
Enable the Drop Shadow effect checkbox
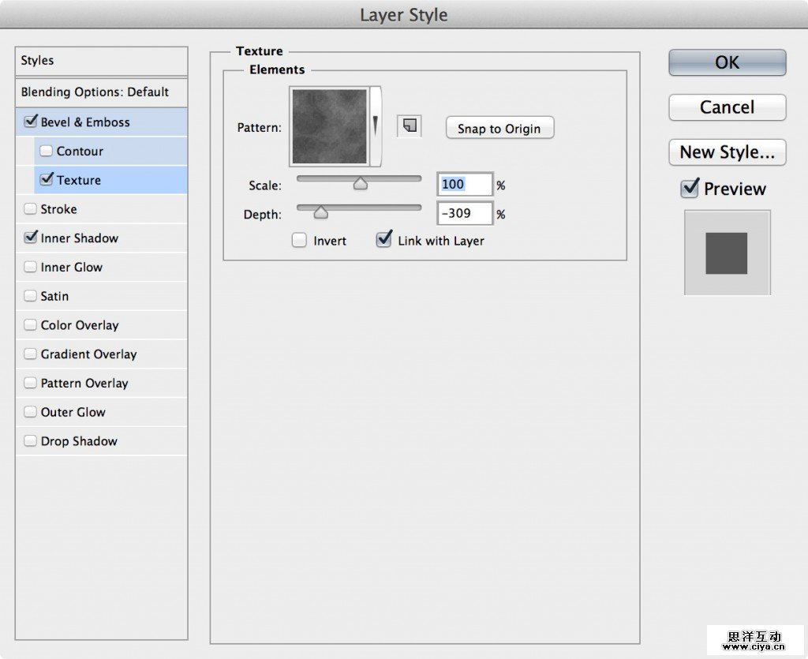tap(31, 441)
